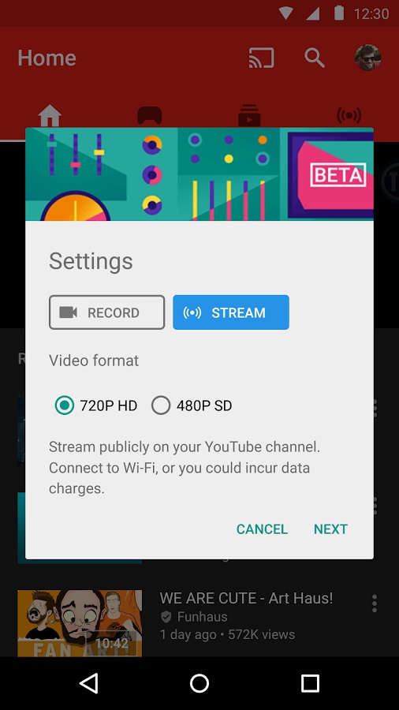This screenshot has height=710, width=399.
Task: Open the subscriptions tab icon
Action: click(x=249, y=115)
